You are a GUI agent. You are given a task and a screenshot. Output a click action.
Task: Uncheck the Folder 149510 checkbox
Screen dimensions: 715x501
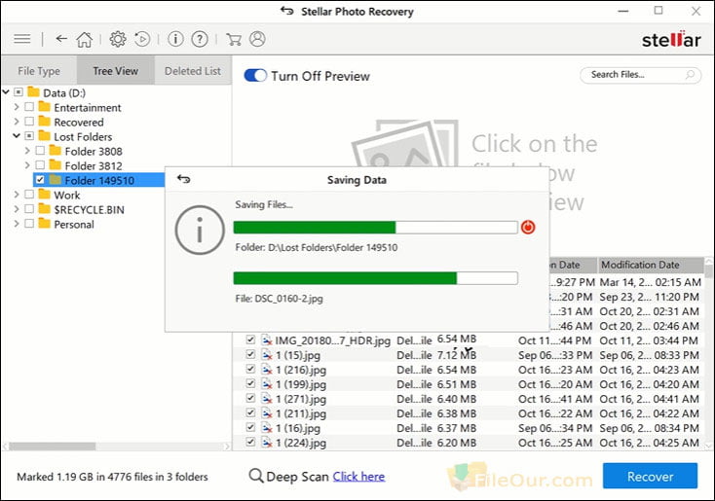(40, 180)
